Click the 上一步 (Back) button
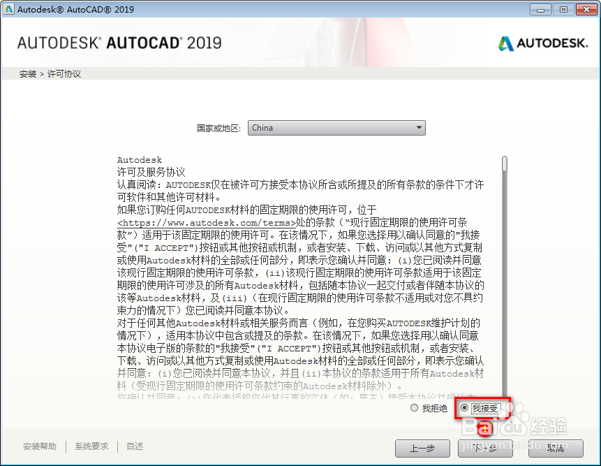601x466 pixels. [x=422, y=449]
